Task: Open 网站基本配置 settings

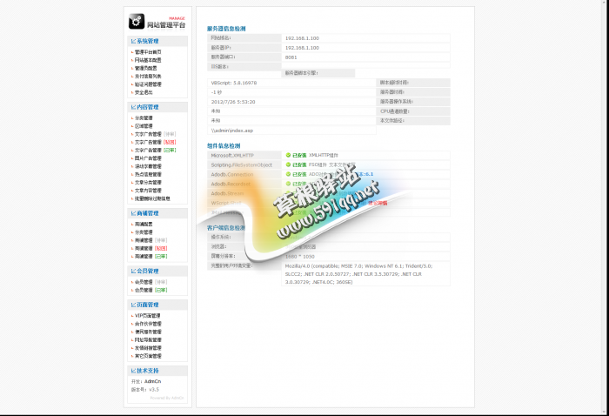Action: coord(148,60)
